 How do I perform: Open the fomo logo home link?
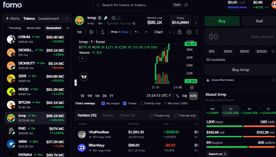[12, 5]
